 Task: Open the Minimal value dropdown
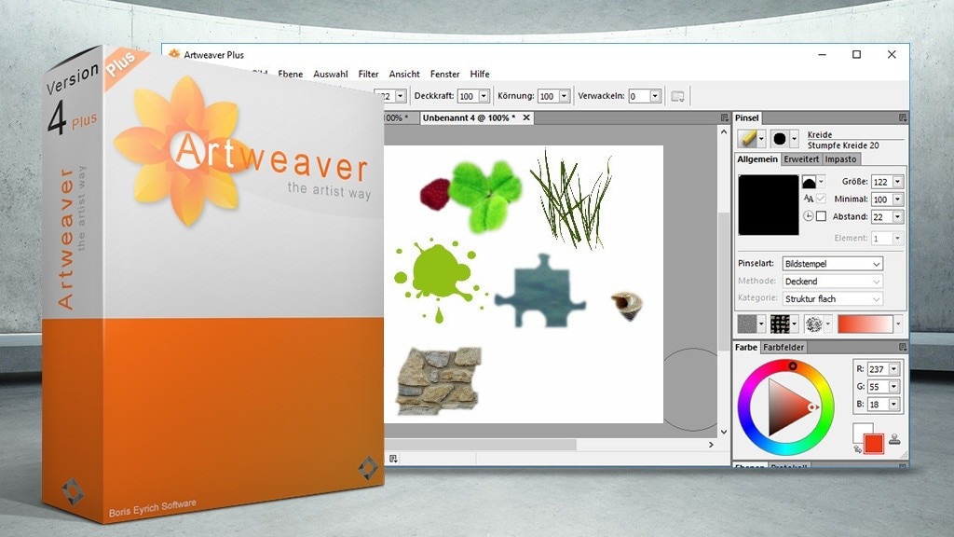pos(897,200)
